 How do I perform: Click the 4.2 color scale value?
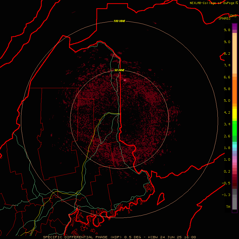click(x=227, y=113)
